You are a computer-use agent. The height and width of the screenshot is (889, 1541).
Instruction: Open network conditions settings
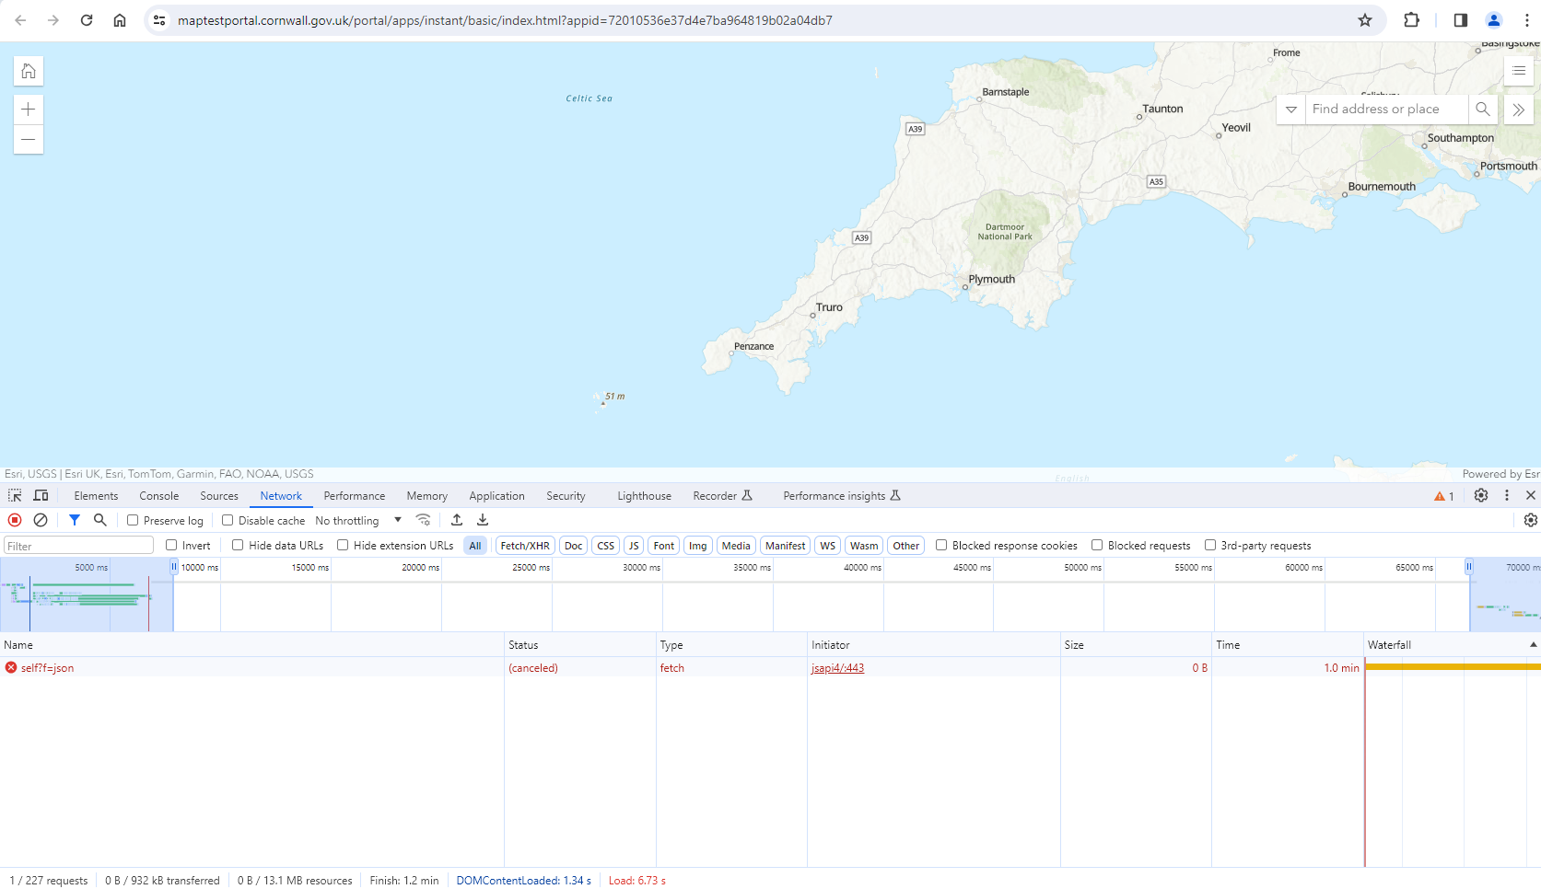coord(424,520)
